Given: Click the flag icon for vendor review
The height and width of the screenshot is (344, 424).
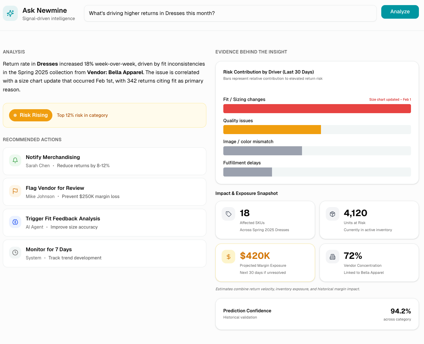Looking at the screenshot, I should 15,191.
